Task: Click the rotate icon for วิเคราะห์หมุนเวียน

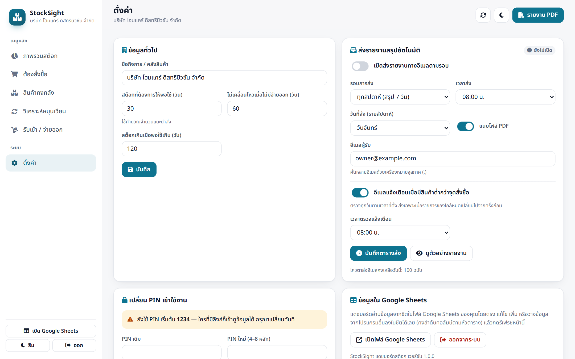Action: point(14,111)
